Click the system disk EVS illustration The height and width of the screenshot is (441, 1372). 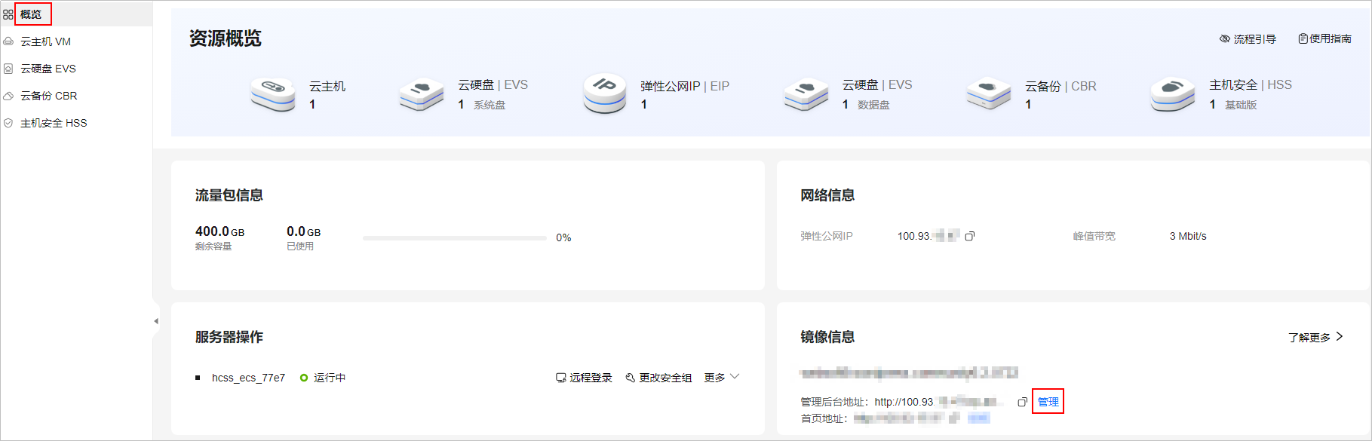422,95
